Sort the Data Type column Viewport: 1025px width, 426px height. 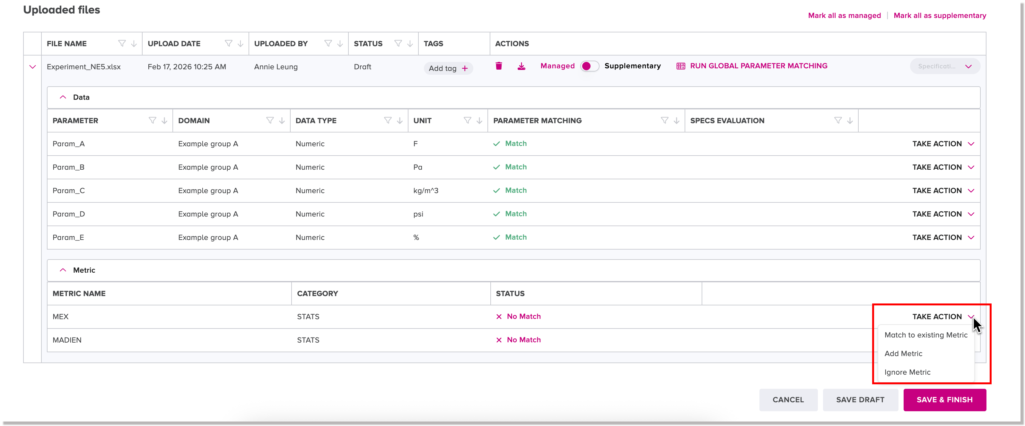[400, 120]
